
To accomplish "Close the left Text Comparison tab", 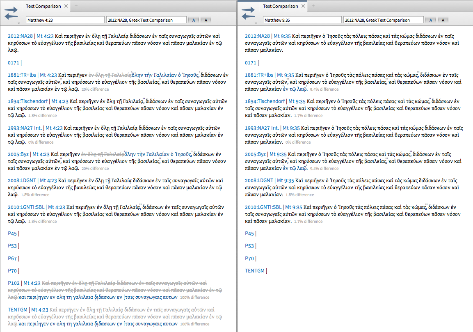I will point(66,6).
